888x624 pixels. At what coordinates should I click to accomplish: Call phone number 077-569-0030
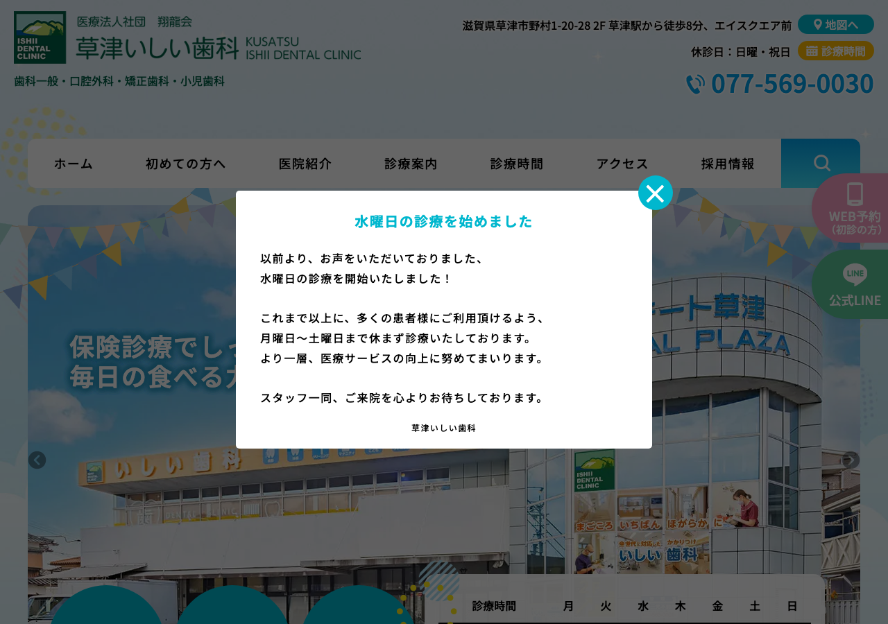click(x=792, y=83)
